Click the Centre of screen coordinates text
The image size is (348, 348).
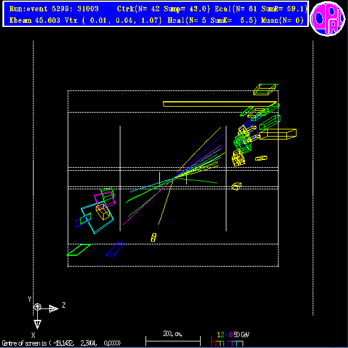click(61, 343)
